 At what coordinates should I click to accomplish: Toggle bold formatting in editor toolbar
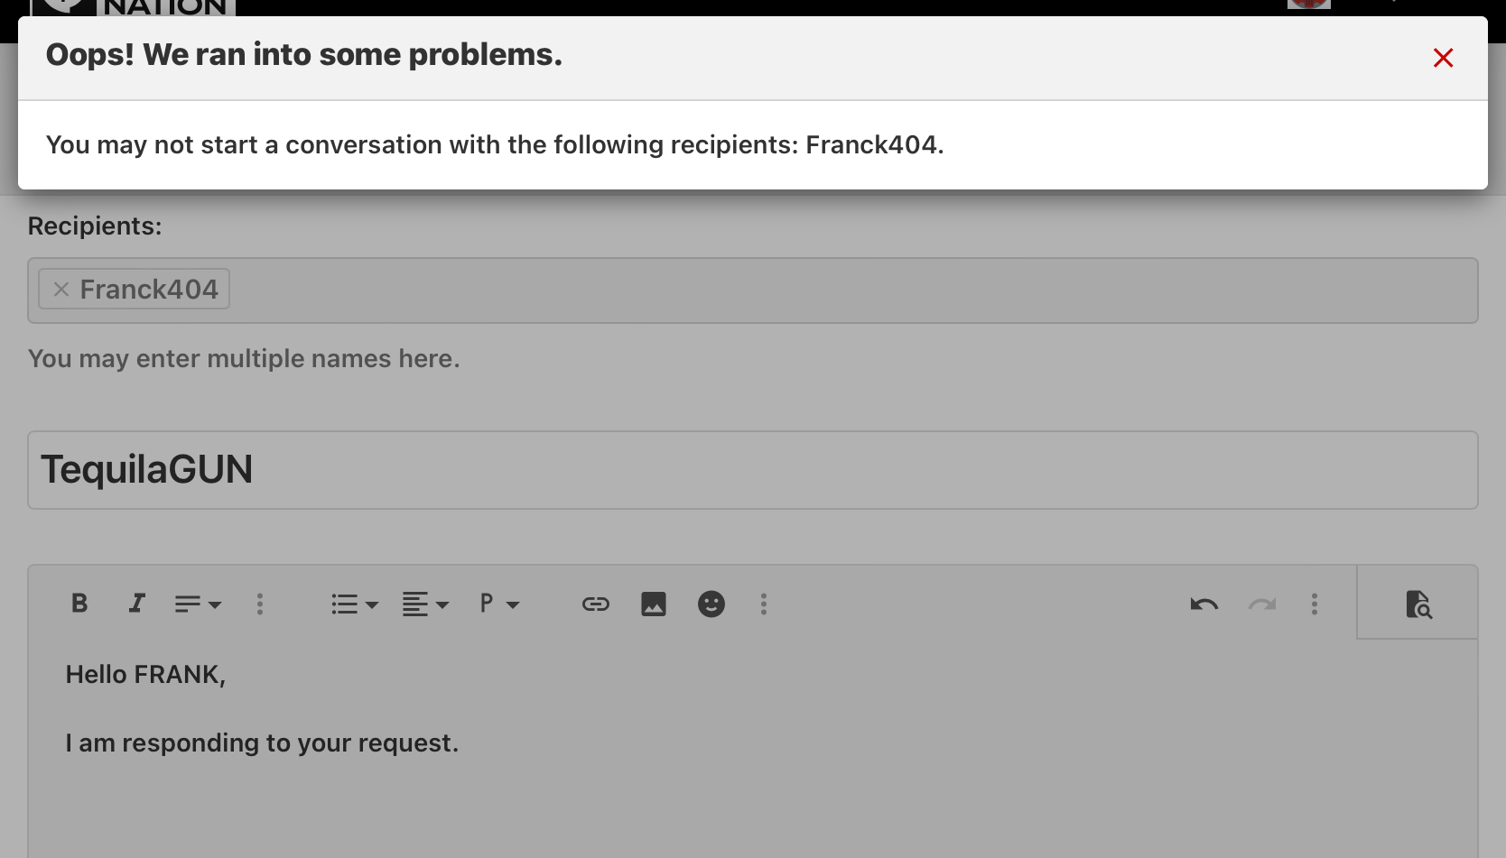click(x=79, y=604)
